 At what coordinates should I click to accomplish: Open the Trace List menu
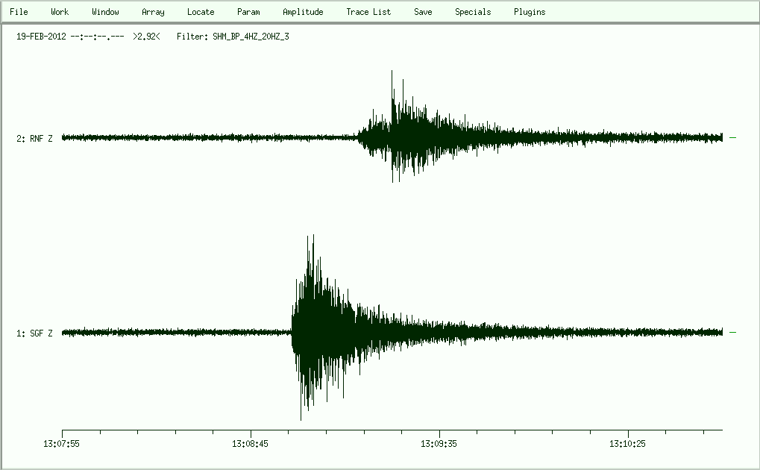pos(368,12)
